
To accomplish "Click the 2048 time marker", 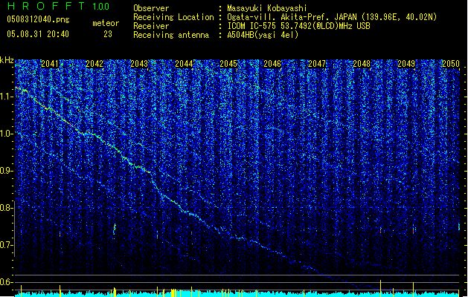I will click(362, 63).
